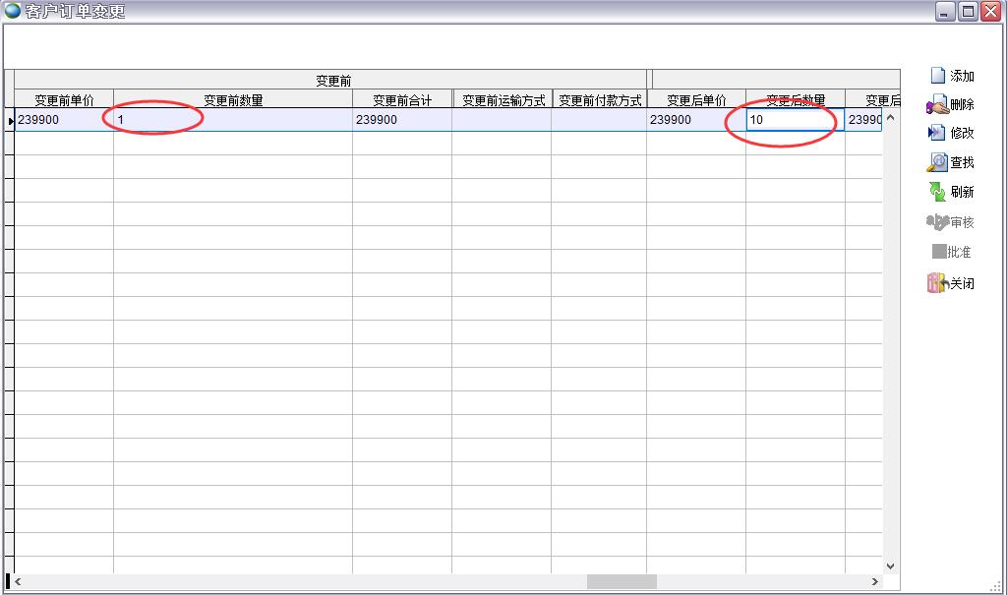1007x595 pixels.
Task: Select the 变更后数量 input field showing 10
Action: (x=795, y=120)
